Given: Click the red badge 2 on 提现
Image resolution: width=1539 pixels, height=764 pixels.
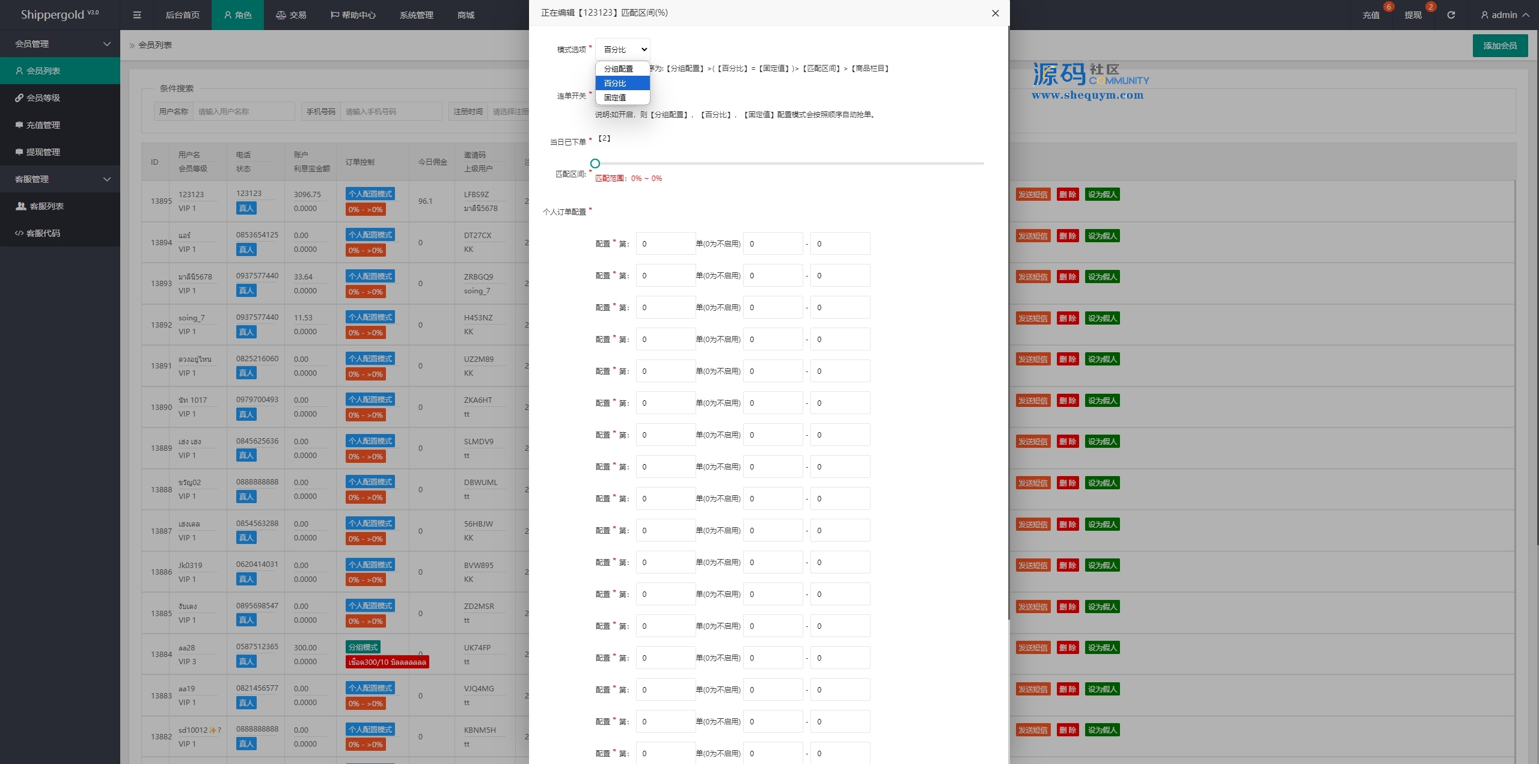Looking at the screenshot, I should [x=1431, y=7].
